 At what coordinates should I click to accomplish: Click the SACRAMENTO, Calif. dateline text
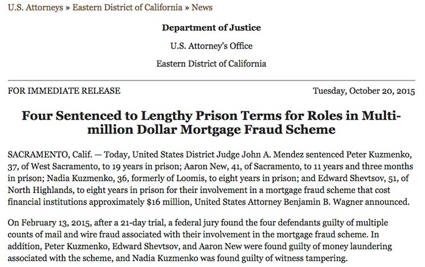click(x=50, y=154)
